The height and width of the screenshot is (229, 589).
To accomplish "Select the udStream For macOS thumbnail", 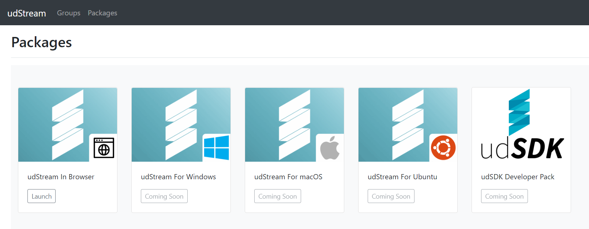I will [x=294, y=125].
